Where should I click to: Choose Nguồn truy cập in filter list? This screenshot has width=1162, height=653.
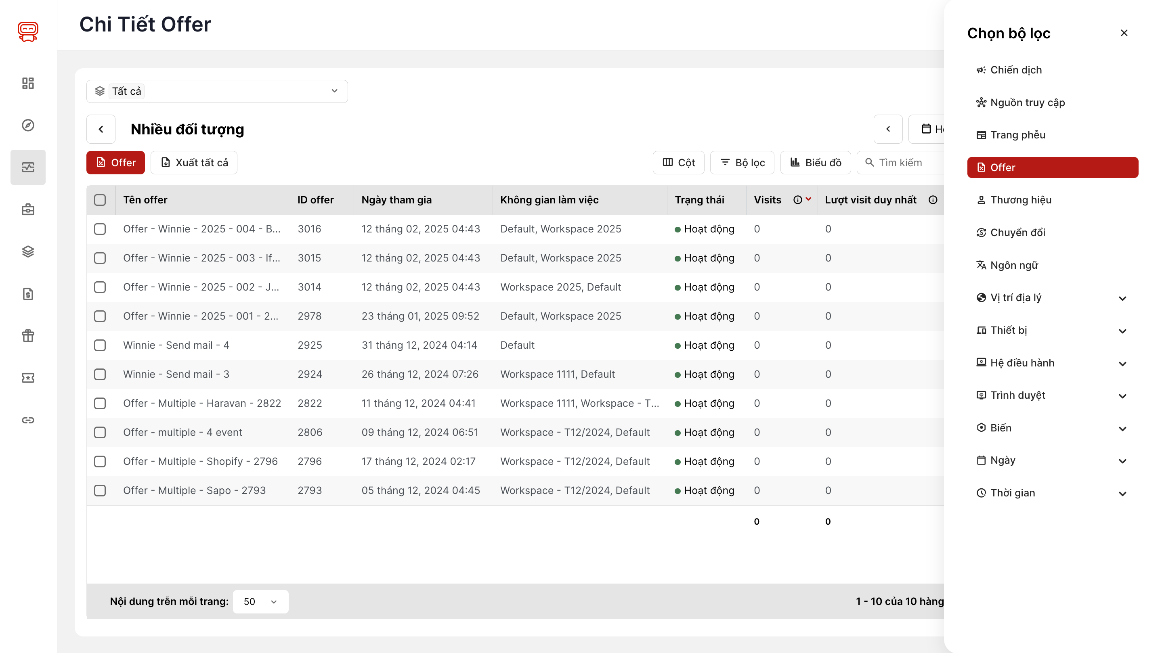tap(1027, 103)
